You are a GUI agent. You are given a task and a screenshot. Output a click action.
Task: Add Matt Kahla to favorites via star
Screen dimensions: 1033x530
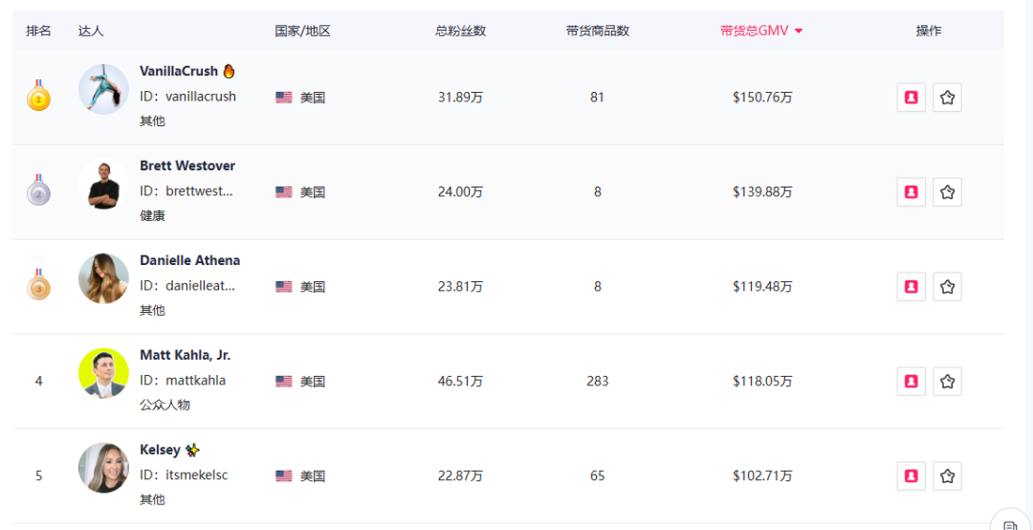[947, 381]
